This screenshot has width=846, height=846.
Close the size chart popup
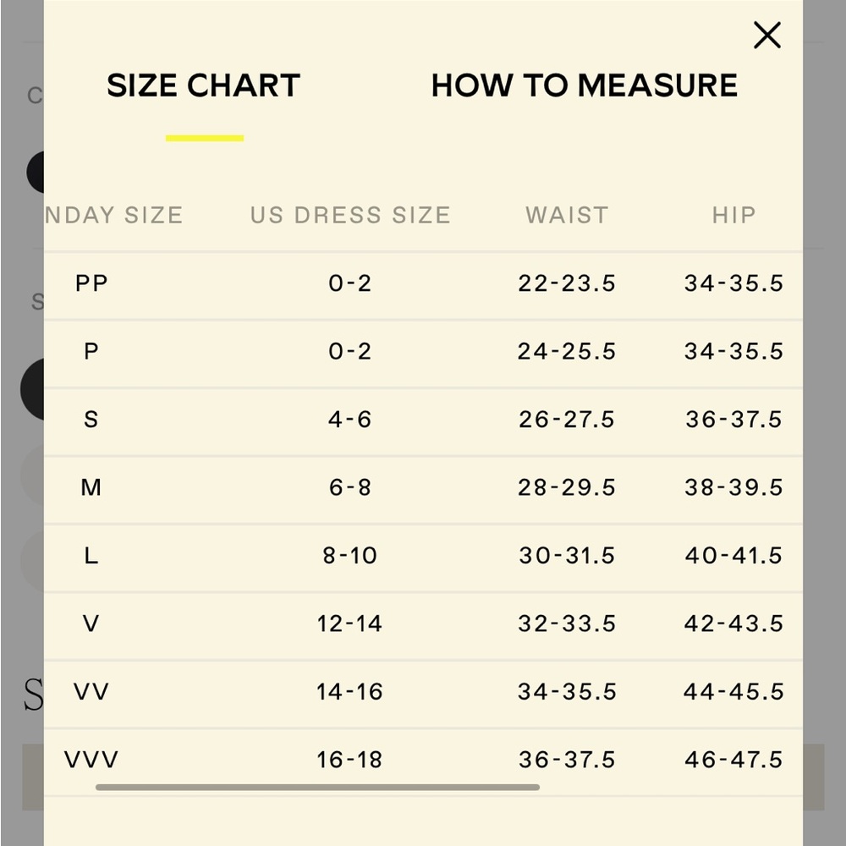click(x=766, y=36)
